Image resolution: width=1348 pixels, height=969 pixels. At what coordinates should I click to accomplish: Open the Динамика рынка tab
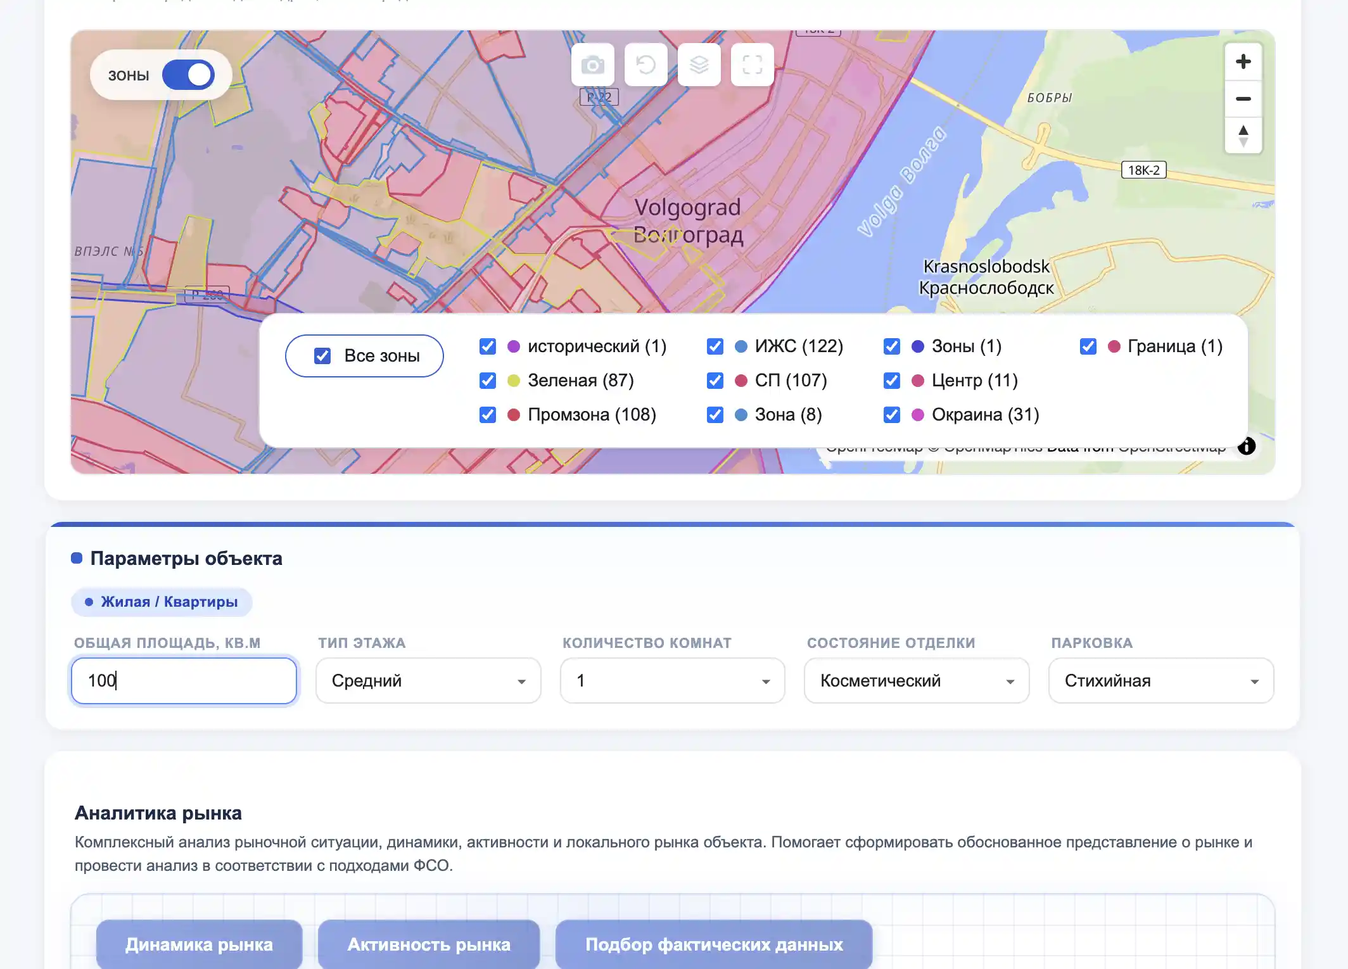(x=199, y=944)
